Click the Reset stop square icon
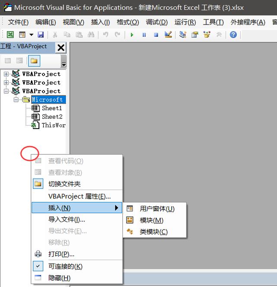 156,35
